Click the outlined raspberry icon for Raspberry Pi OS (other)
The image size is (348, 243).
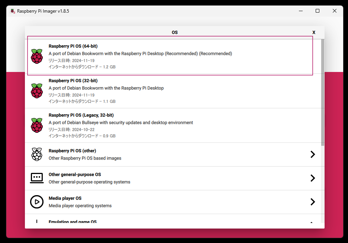point(36,154)
